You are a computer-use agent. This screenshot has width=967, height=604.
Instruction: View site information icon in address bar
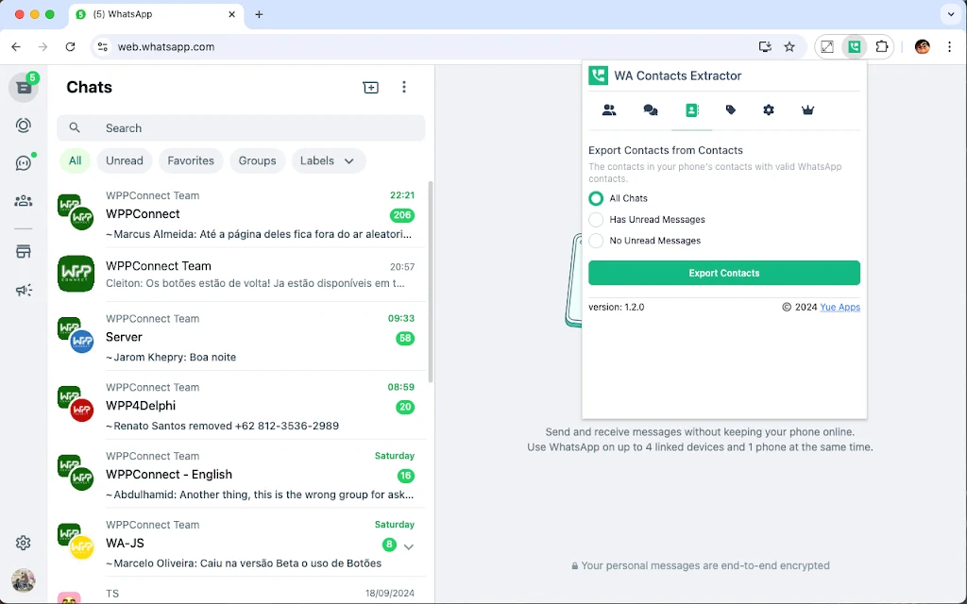point(103,47)
